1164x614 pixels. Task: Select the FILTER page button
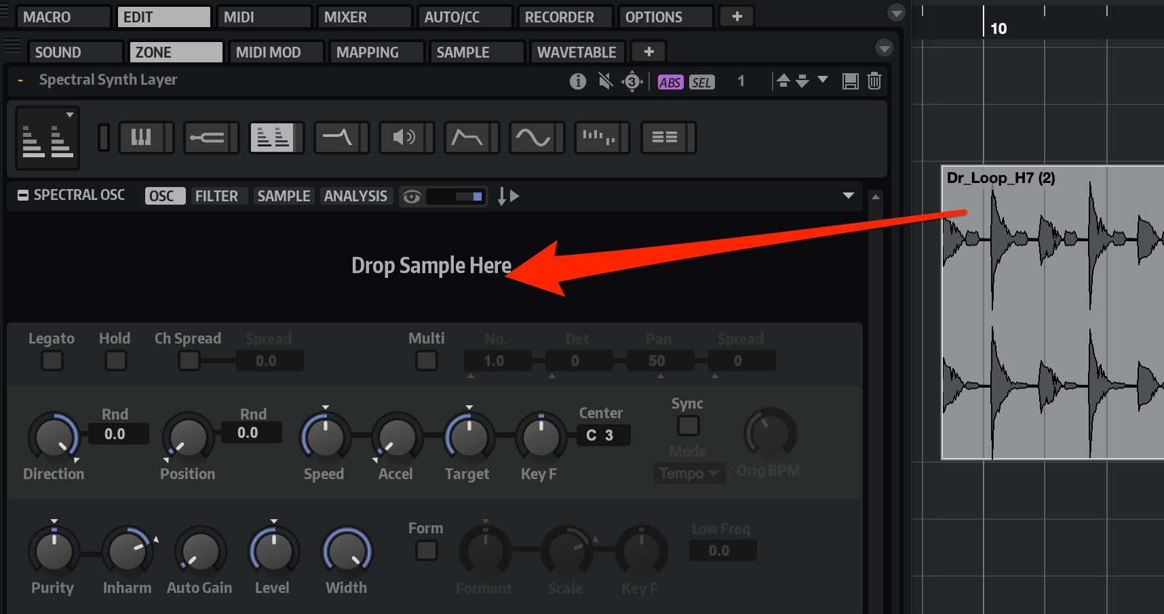[216, 197]
